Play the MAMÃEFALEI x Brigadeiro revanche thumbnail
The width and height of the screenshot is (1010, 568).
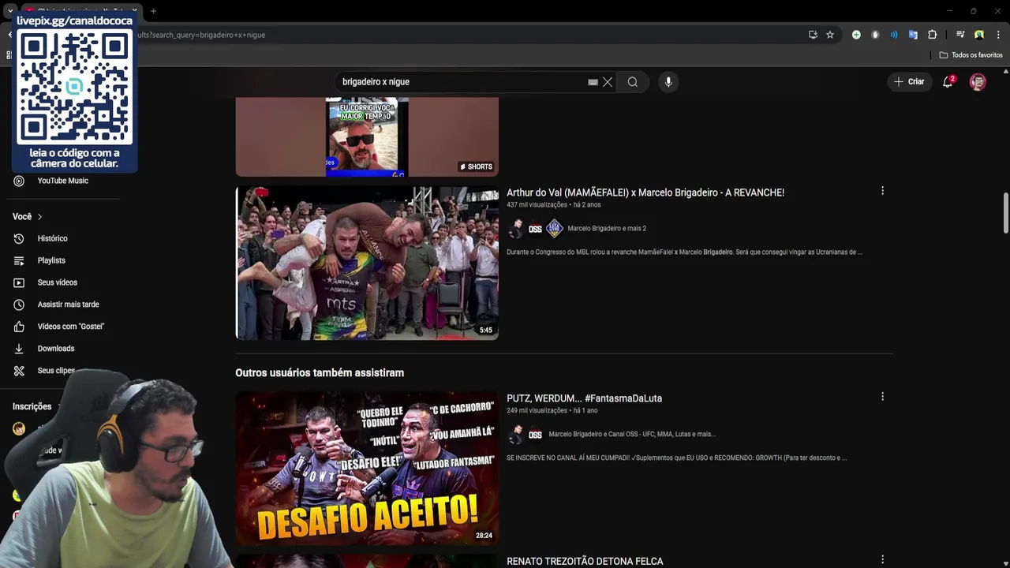367,263
